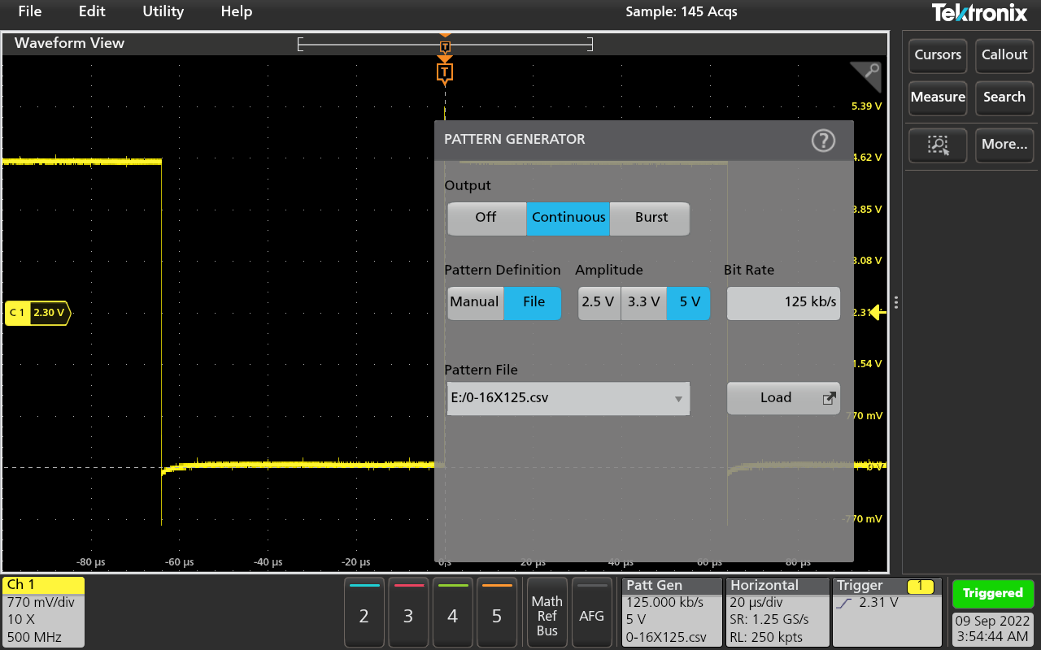
Task: Switch Pattern Definition to Manual
Action: tap(475, 302)
